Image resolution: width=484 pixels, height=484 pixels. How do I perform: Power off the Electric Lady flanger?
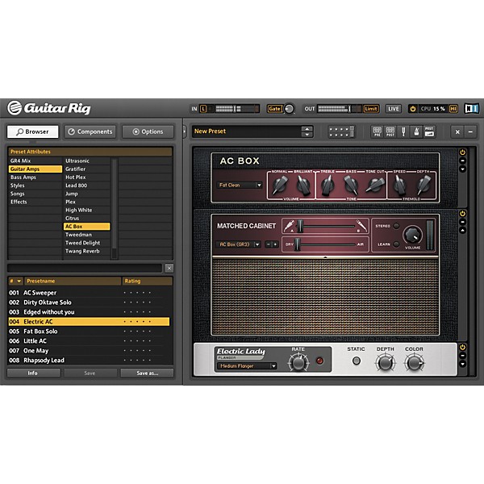tap(462, 347)
